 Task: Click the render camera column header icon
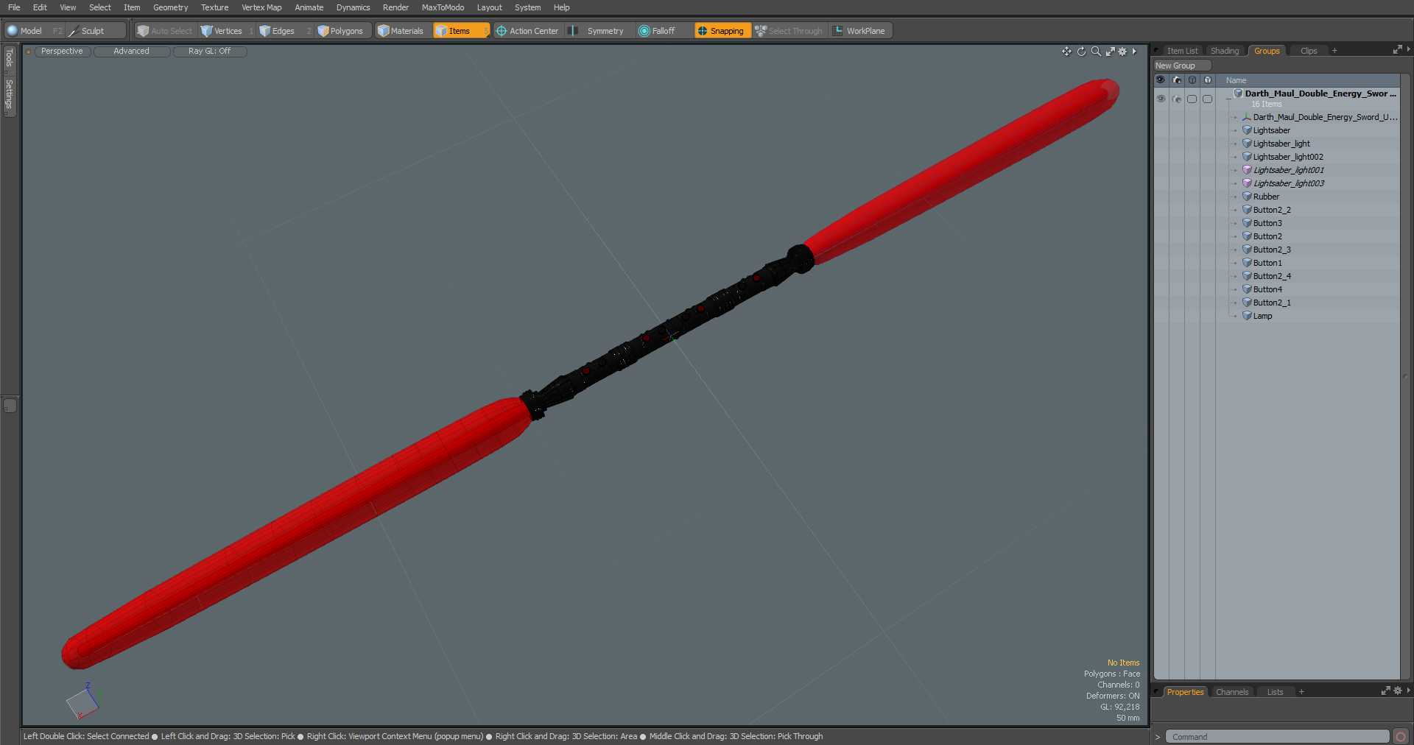point(1177,80)
